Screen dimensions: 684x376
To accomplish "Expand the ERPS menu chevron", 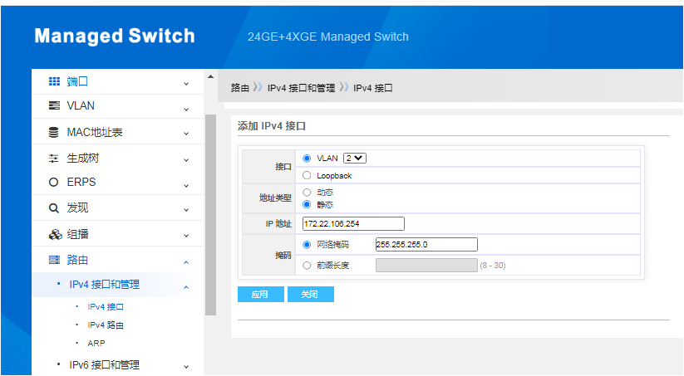I will tap(186, 186).
